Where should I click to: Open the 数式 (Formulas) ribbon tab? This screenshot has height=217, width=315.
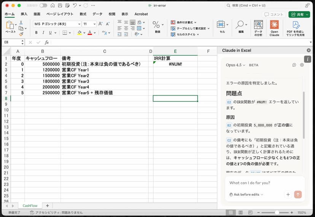83,14
